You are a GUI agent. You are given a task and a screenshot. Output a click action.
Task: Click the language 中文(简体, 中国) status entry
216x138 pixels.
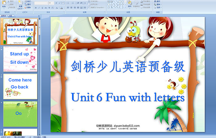click(x=40, y=137)
